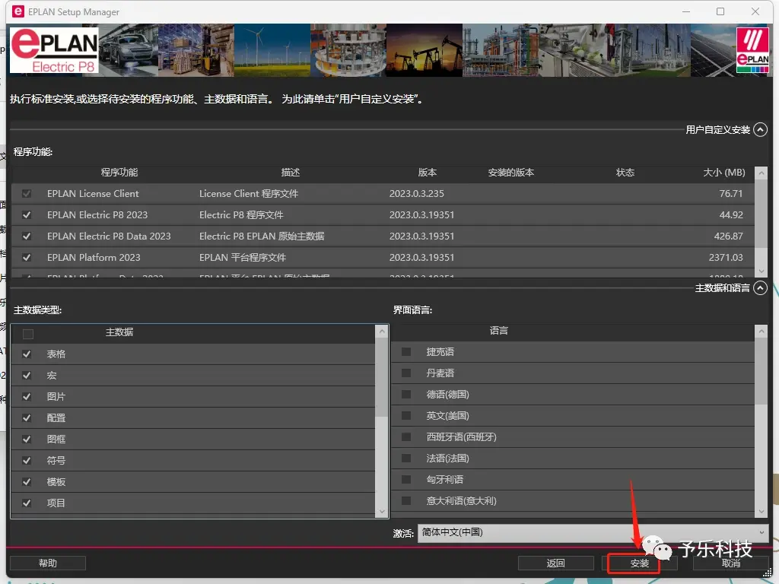Image resolution: width=779 pixels, height=584 pixels.
Task: Collapse the 用户自定义安装 section
Action: click(x=760, y=129)
